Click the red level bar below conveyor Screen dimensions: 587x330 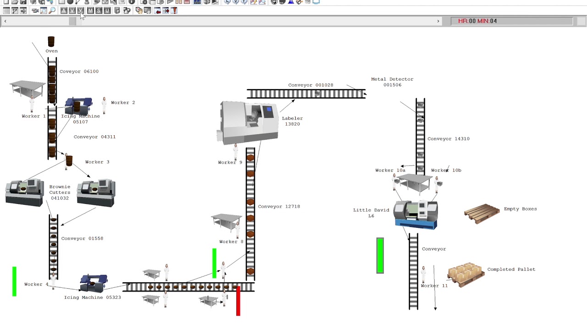238,301
